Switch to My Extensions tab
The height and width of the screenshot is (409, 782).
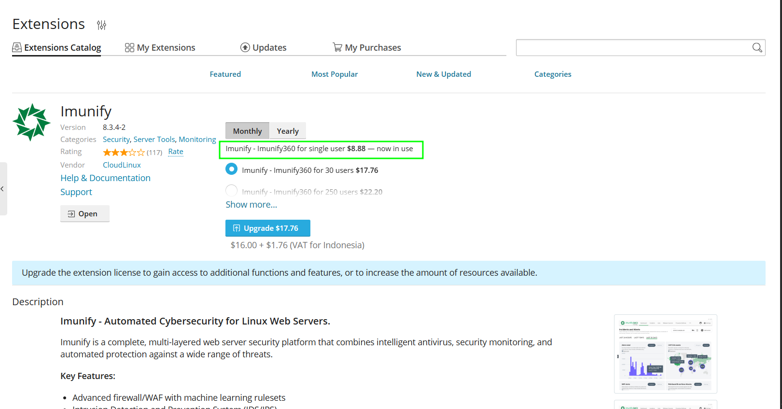click(x=160, y=47)
